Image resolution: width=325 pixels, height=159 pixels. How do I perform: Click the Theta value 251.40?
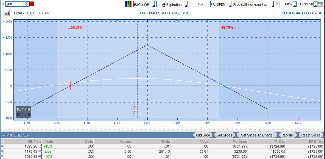(x=165, y=152)
